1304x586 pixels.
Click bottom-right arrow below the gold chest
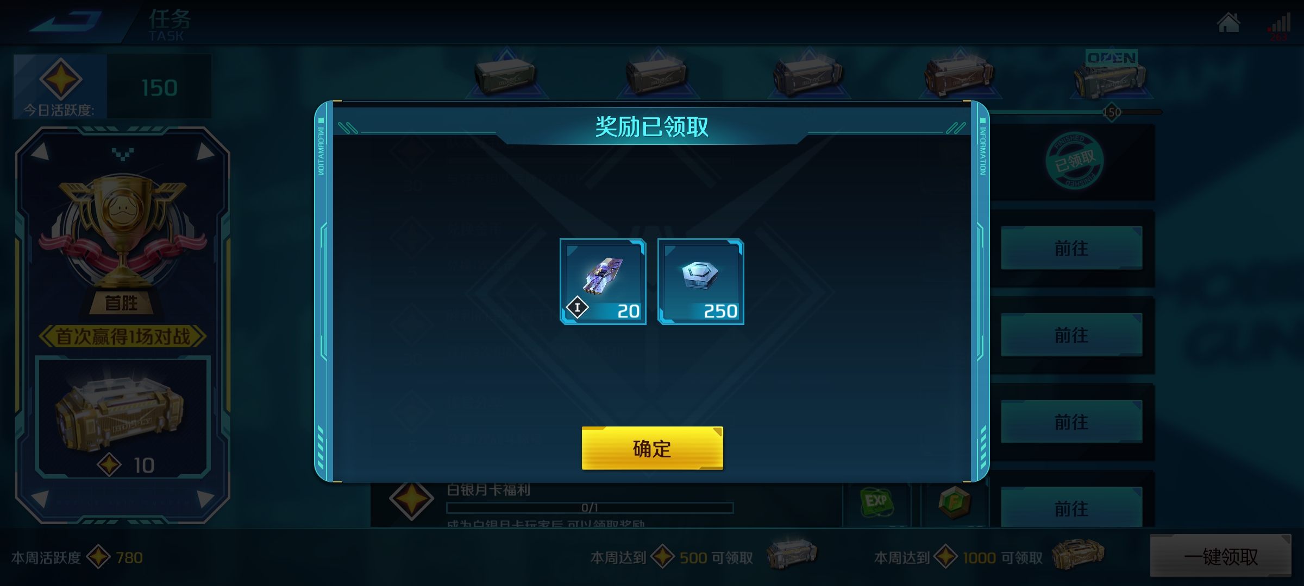[204, 498]
